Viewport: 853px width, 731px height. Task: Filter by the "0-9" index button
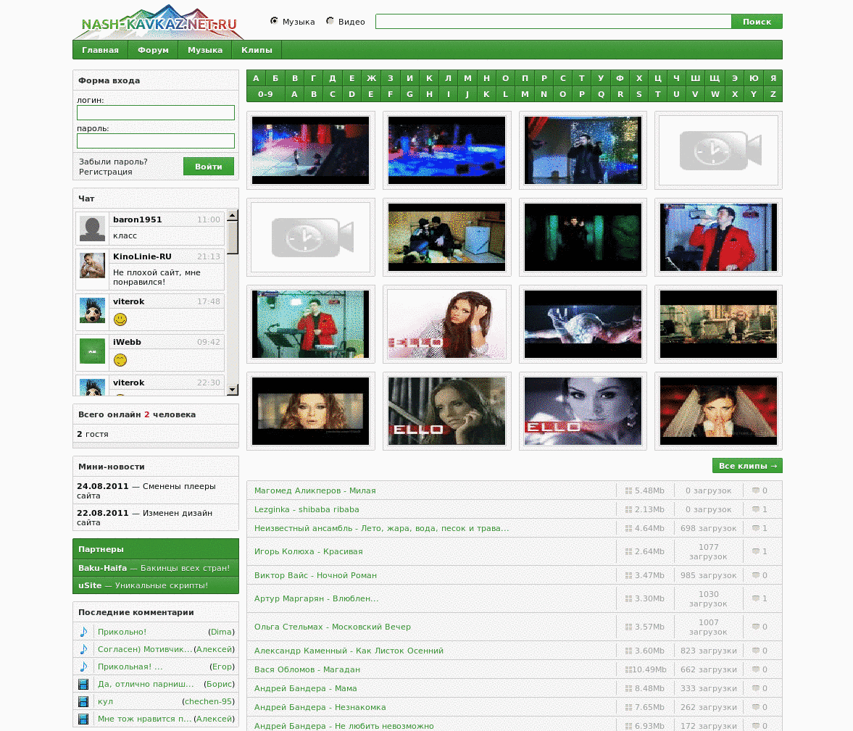[x=265, y=94]
